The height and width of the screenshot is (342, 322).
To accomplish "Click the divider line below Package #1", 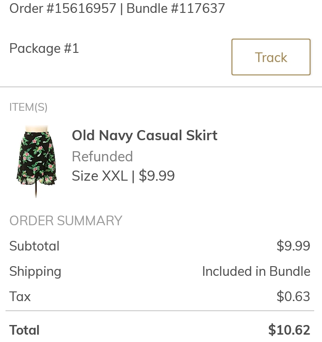I will coord(161,87).
